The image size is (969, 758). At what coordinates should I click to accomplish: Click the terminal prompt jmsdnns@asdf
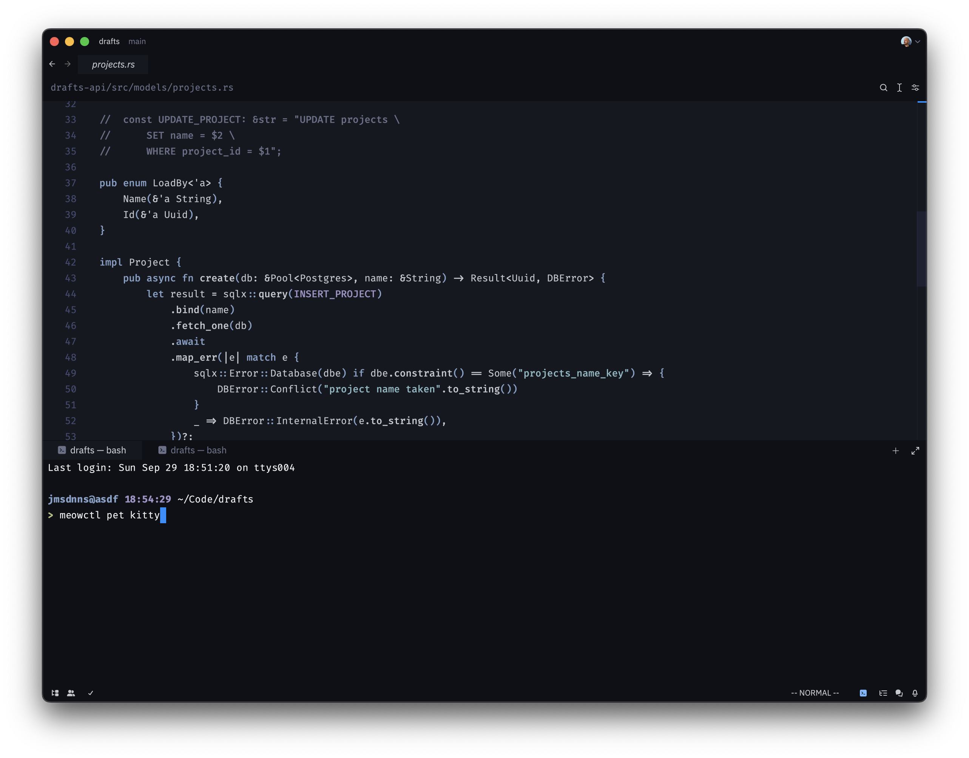pos(83,499)
